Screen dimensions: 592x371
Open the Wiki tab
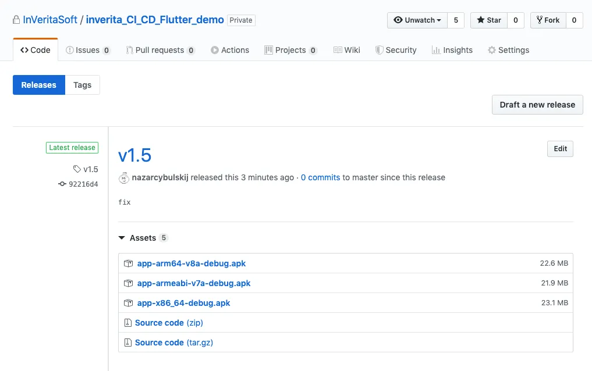tap(347, 50)
